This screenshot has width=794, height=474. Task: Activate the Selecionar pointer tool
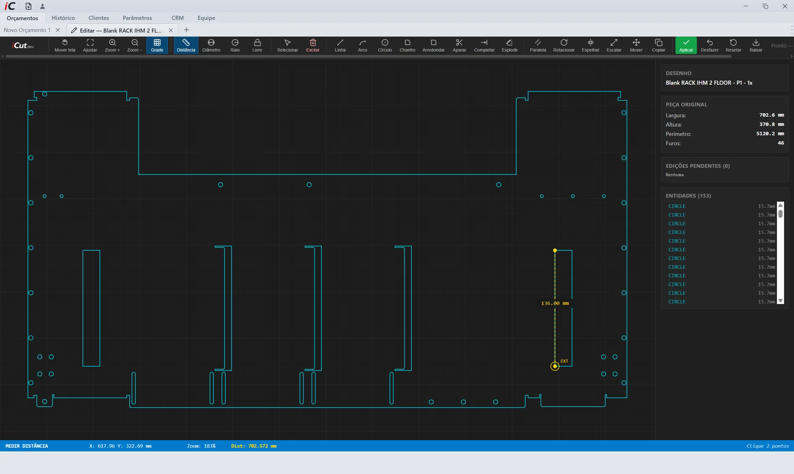288,46
